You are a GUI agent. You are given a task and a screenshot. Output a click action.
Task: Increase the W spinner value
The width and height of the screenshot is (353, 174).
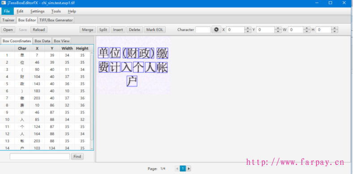click(306, 28)
